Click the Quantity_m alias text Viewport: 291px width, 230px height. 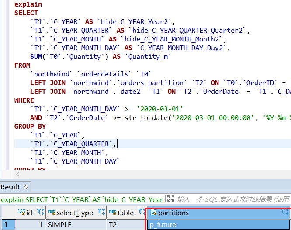(x=148, y=57)
